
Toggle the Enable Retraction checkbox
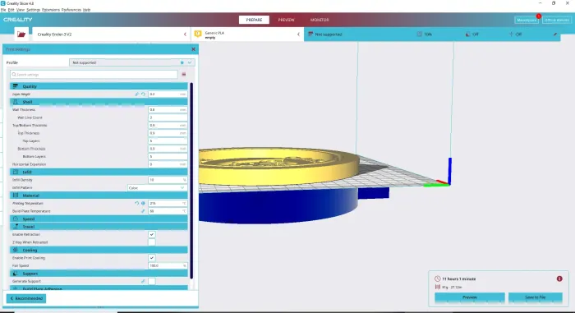point(152,234)
